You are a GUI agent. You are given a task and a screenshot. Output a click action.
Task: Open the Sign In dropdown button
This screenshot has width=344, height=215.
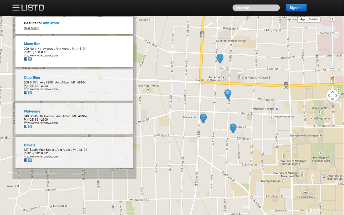[x=296, y=8]
